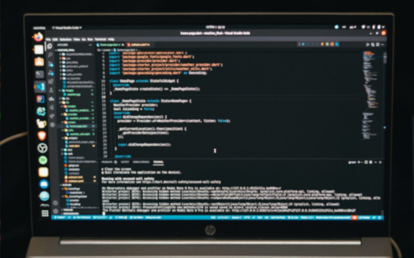414x258 pixels.
Task: Click the Activities button in top bar
Action: point(38,26)
